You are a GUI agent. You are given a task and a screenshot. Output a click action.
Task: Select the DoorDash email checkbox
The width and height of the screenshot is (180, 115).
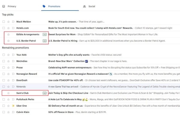(x=4, y=80)
